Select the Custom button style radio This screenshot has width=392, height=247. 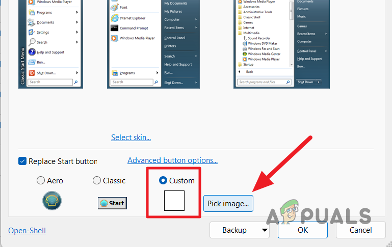tap(163, 180)
